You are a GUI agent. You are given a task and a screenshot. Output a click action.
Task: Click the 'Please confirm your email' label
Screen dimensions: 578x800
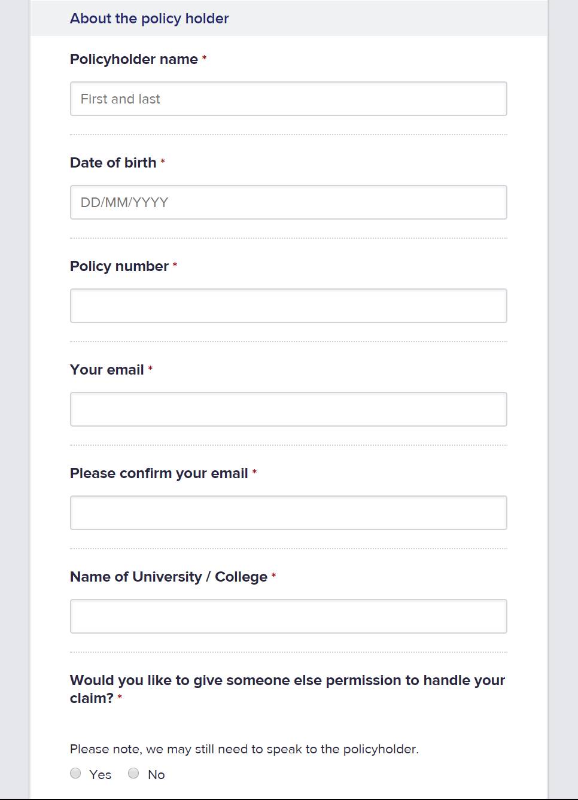(x=159, y=473)
